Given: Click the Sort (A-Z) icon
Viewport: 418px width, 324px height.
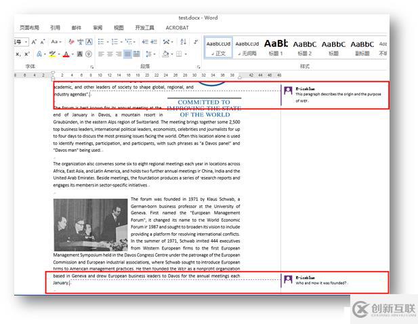Looking at the screenshot, I should click(183, 41).
